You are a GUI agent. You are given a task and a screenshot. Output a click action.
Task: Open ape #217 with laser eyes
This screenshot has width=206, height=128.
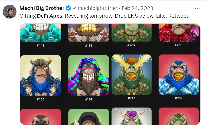131,75
